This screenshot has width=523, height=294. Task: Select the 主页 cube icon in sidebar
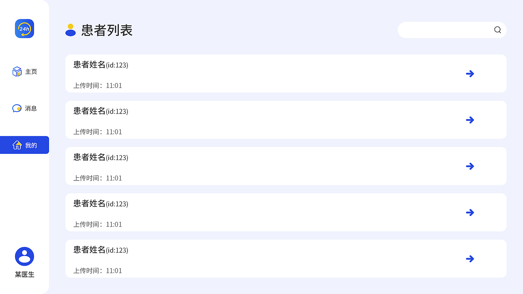pyautogui.click(x=17, y=71)
